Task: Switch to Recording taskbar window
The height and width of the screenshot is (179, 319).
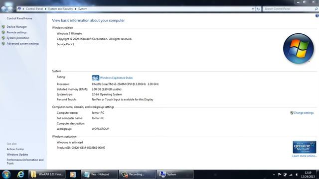Action: point(137,175)
